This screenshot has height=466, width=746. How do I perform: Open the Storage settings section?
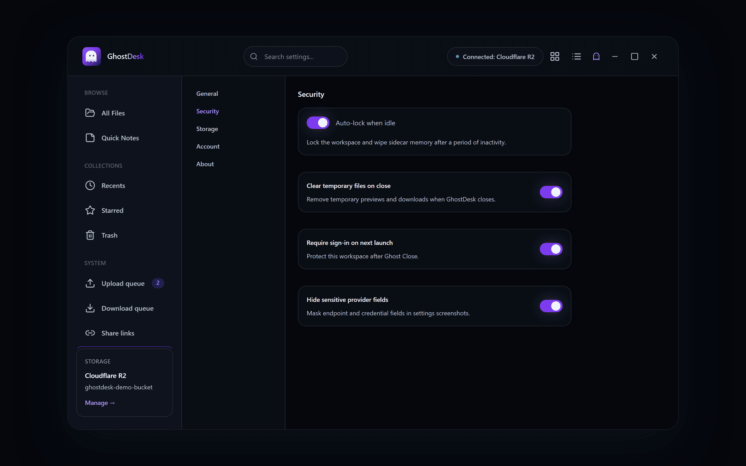207,129
